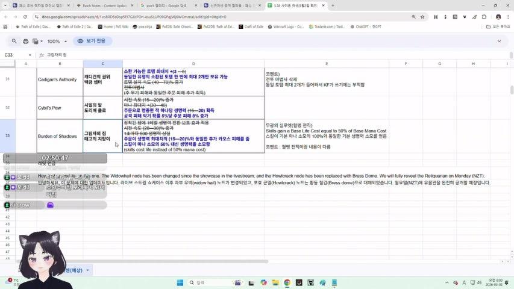Click the zoom magnifier in address bar

coord(413,17)
